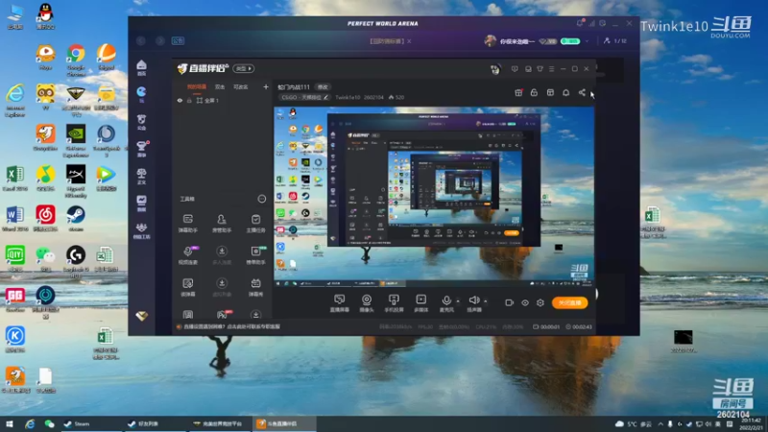The image size is (768, 432).
Task: Add a new scene with plus icon
Action: [x=266, y=86]
